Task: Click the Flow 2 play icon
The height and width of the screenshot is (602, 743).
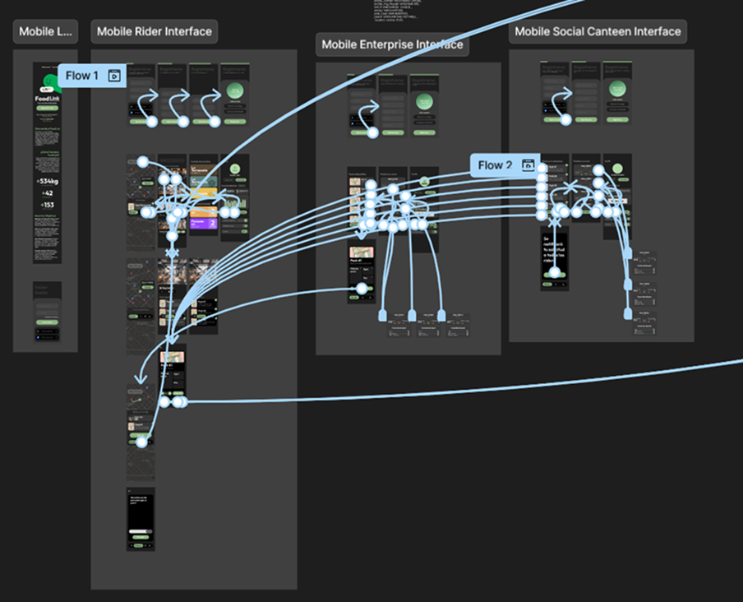Action: (x=528, y=165)
